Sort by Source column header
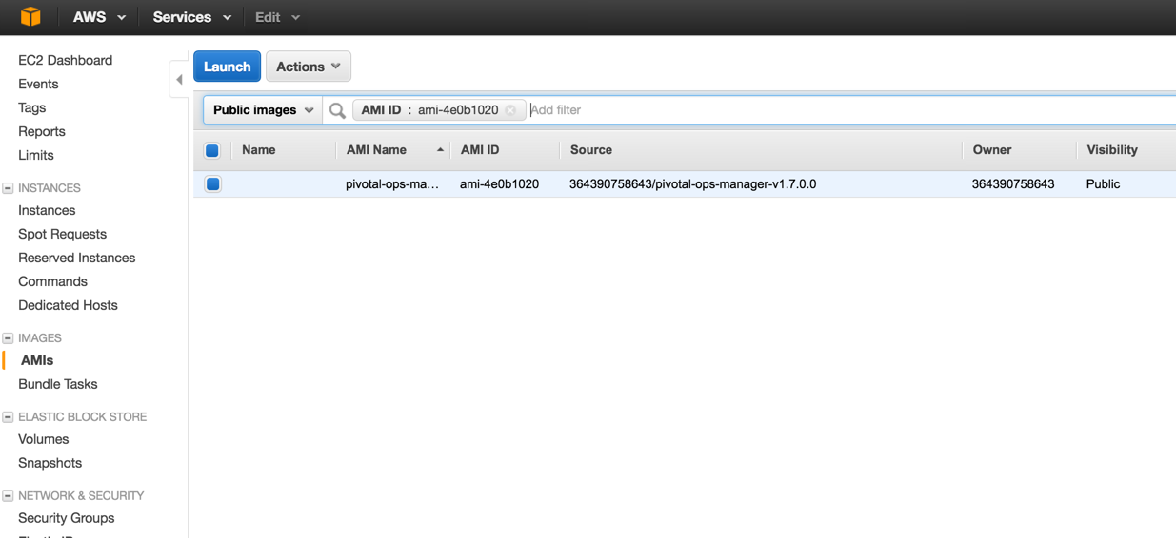The height and width of the screenshot is (538, 1176). click(591, 150)
